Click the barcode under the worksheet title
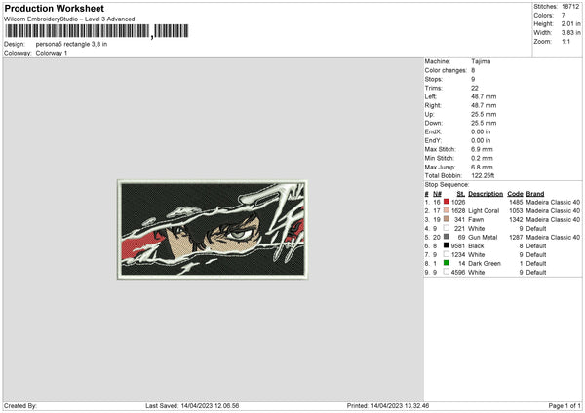 point(97,31)
